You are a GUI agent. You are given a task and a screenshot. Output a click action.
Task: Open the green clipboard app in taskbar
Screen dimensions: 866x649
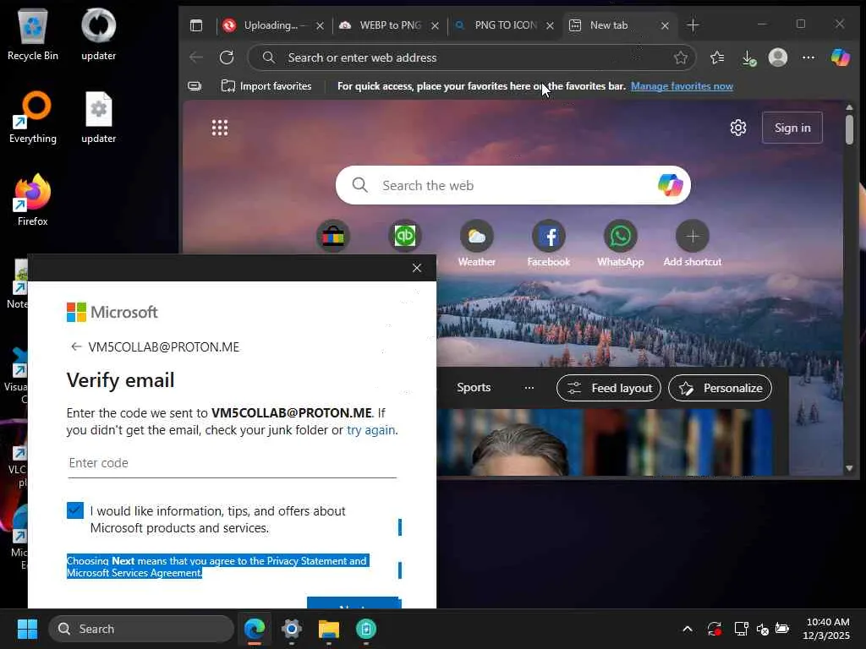[x=365, y=629]
